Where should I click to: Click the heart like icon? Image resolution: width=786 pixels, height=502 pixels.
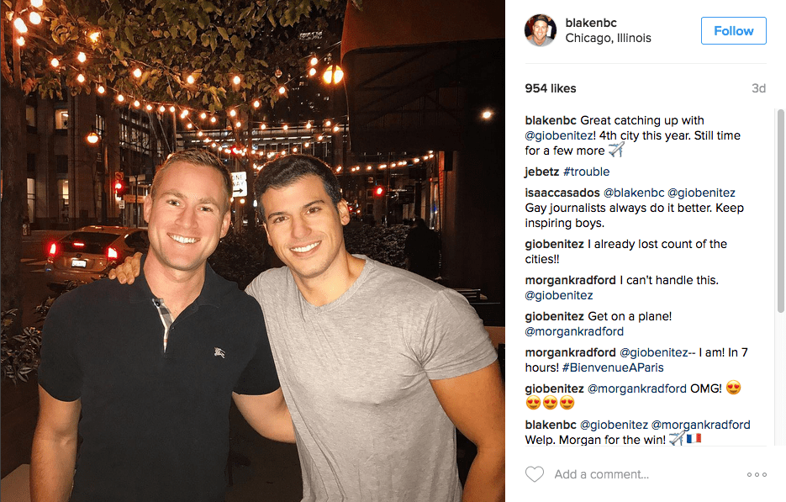coord(535,474)
